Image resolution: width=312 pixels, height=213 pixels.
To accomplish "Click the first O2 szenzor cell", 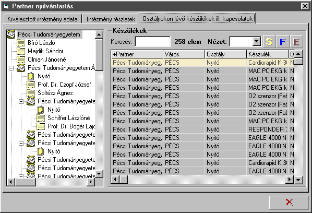I will [268, 96].
